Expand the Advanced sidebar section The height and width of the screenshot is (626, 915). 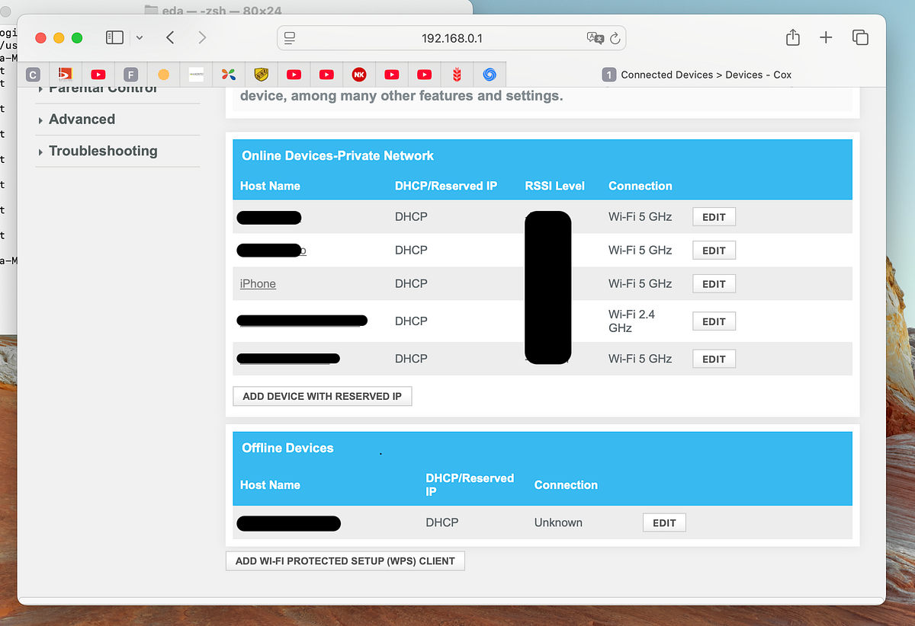tap(82, 120)
